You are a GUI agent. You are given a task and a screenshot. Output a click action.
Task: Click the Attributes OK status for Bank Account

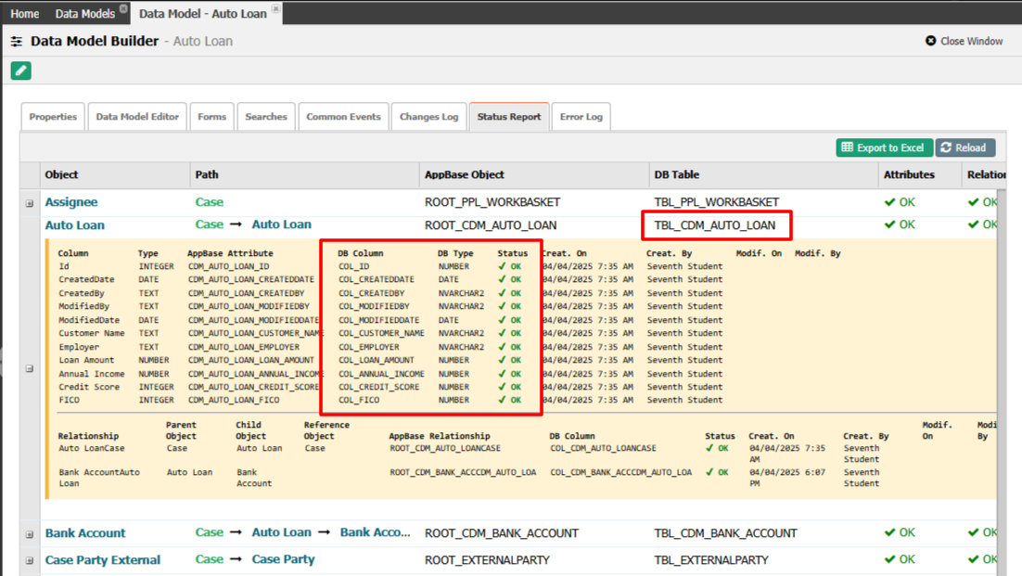(900, 532)
